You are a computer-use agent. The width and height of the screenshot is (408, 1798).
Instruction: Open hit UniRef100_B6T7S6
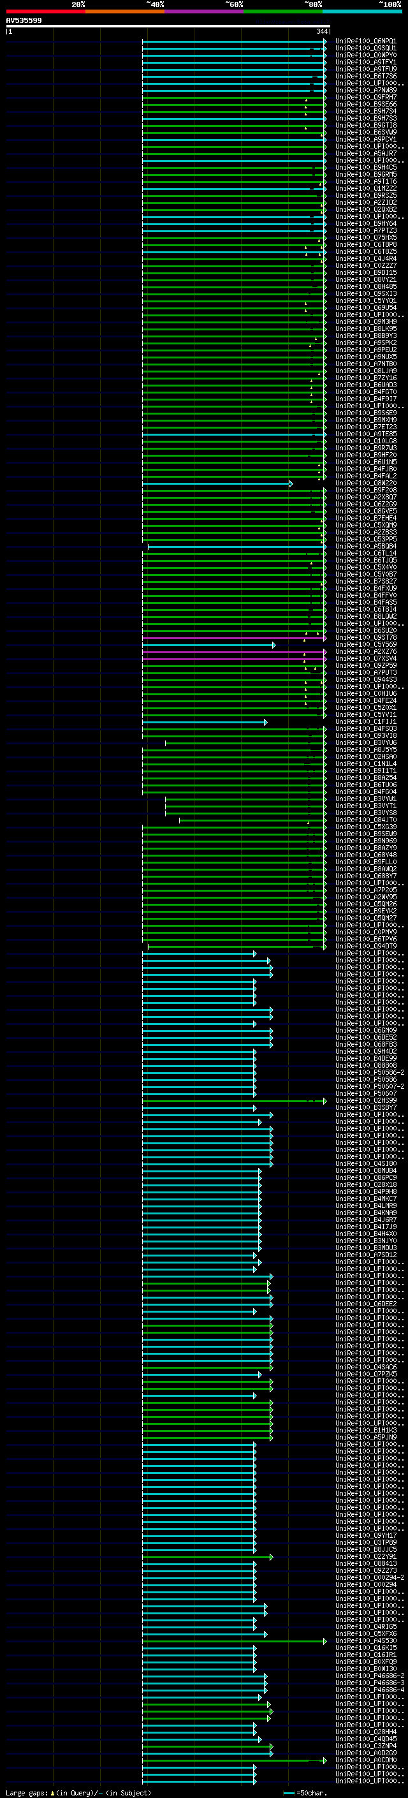click(x=365, y=76)
